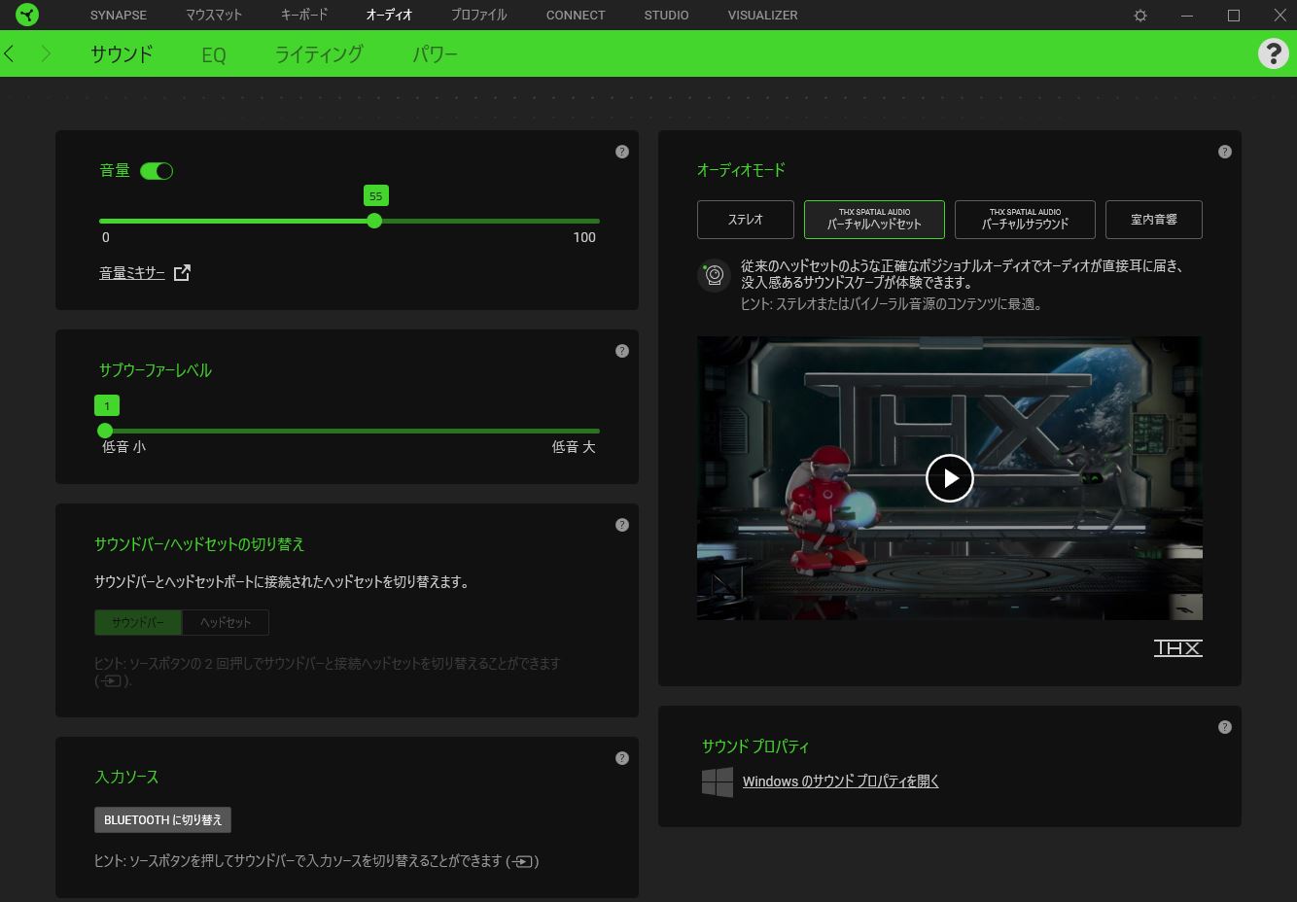Click the subwoofer level slider handle
1297x902 pixels.
[x=105, y=431]
